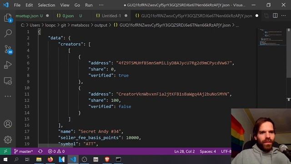Open the loopc breadcrumb segment
Image resolution: width=291 pixels, height=164 pixels.
[x=50, y=25]
